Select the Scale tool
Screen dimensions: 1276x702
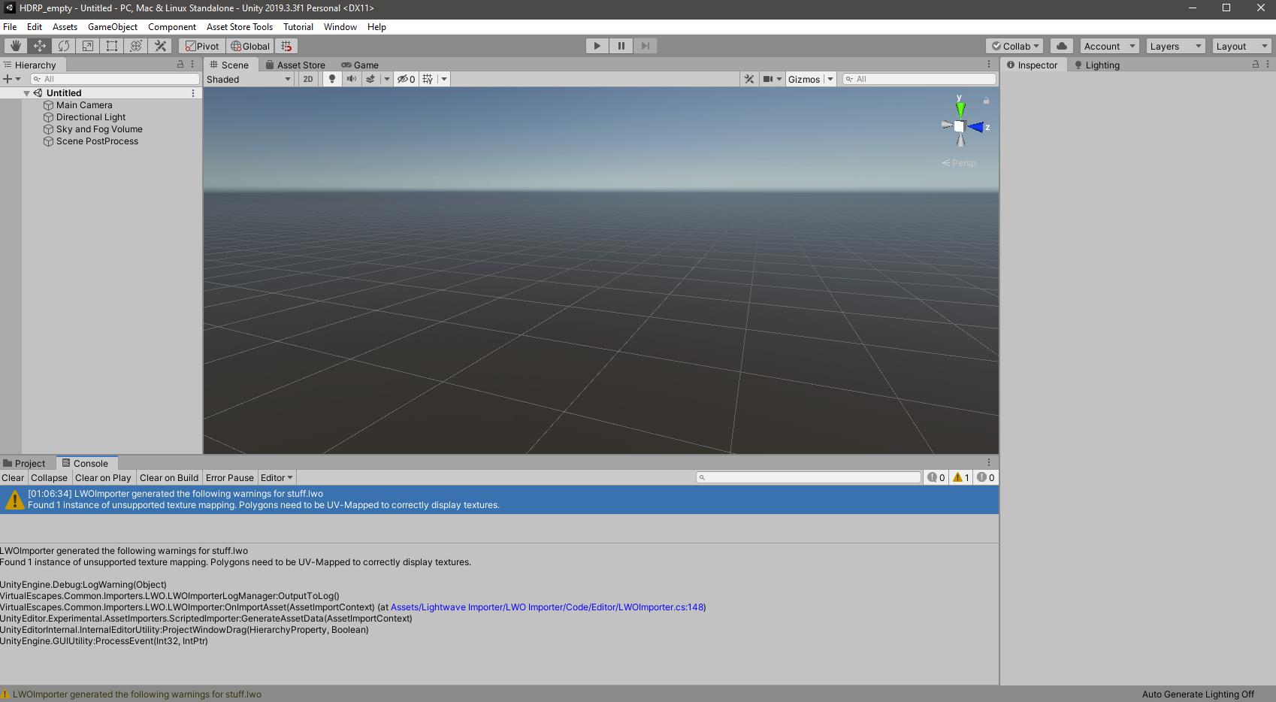click(88, 46)
